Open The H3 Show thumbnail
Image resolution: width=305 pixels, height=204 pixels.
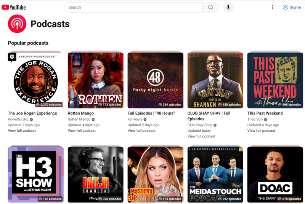coord(35,175)
